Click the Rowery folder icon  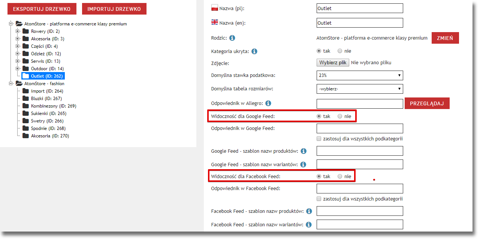(x=25, y=31)
